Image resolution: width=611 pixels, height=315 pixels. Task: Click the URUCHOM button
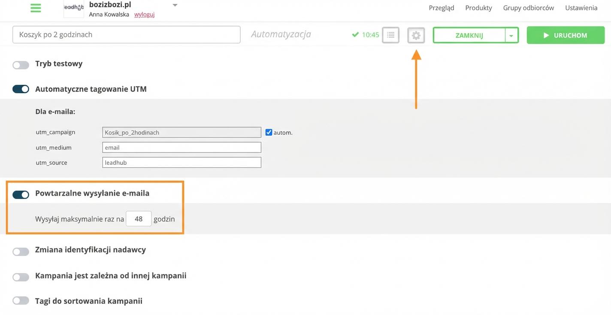point(566,35)
